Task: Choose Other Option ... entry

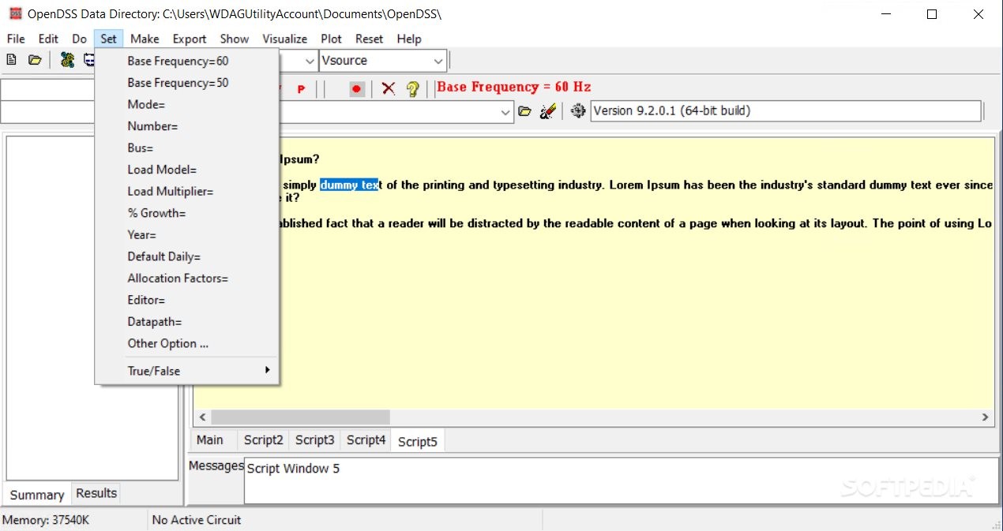Action: click(x=186, y=343)
